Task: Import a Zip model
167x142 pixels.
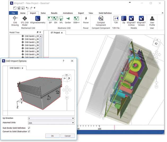Action: (124, 20)
